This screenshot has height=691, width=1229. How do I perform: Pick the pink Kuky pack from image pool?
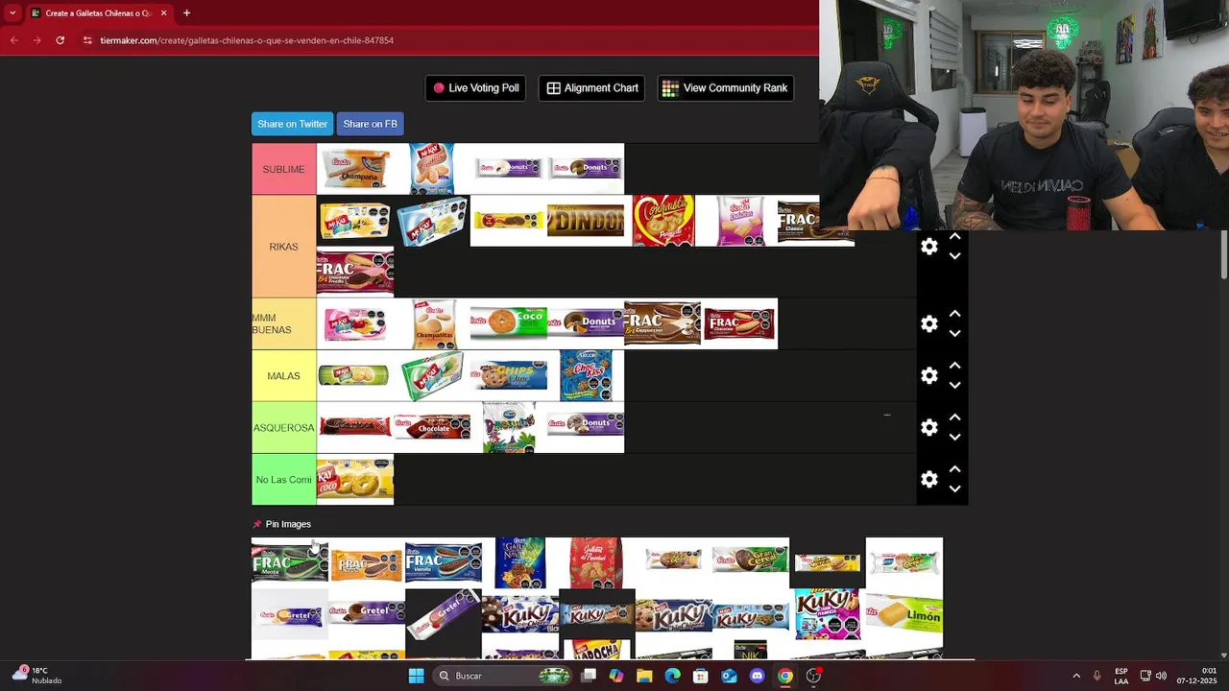click(828, 613)
